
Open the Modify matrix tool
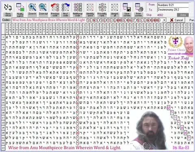tap(20, 10)
